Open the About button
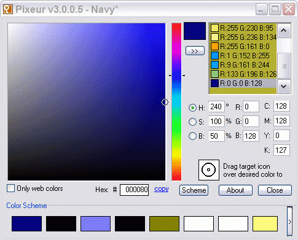The width and height of the screenshot is (298, 240). 235,190
